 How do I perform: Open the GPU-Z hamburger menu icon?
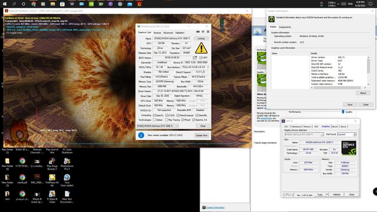tap(208, 32)
